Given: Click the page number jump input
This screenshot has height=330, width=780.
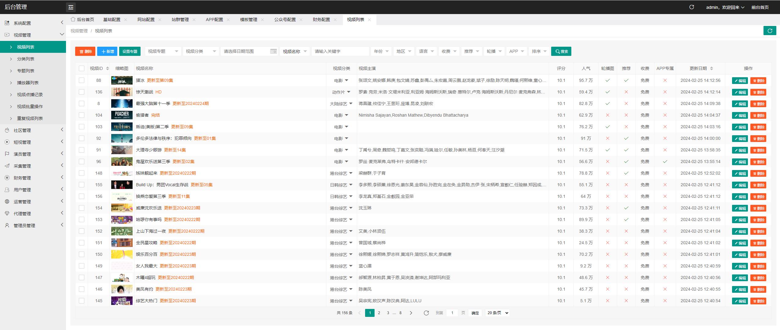Looking at the screenshot, I should 452,313.
